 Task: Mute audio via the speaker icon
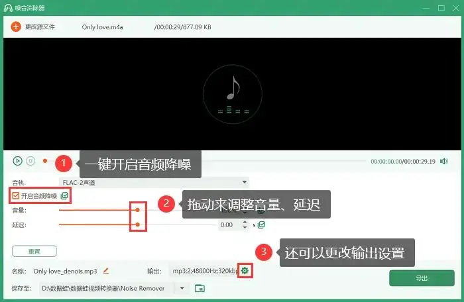pos(443,161)
